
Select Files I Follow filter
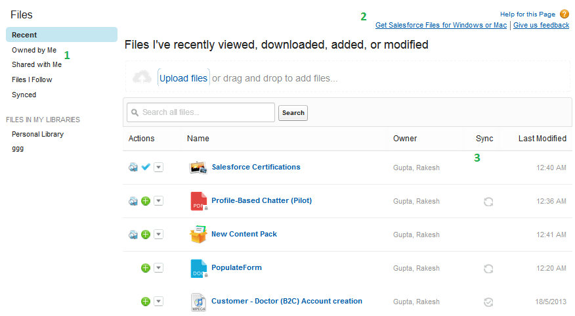32,79
